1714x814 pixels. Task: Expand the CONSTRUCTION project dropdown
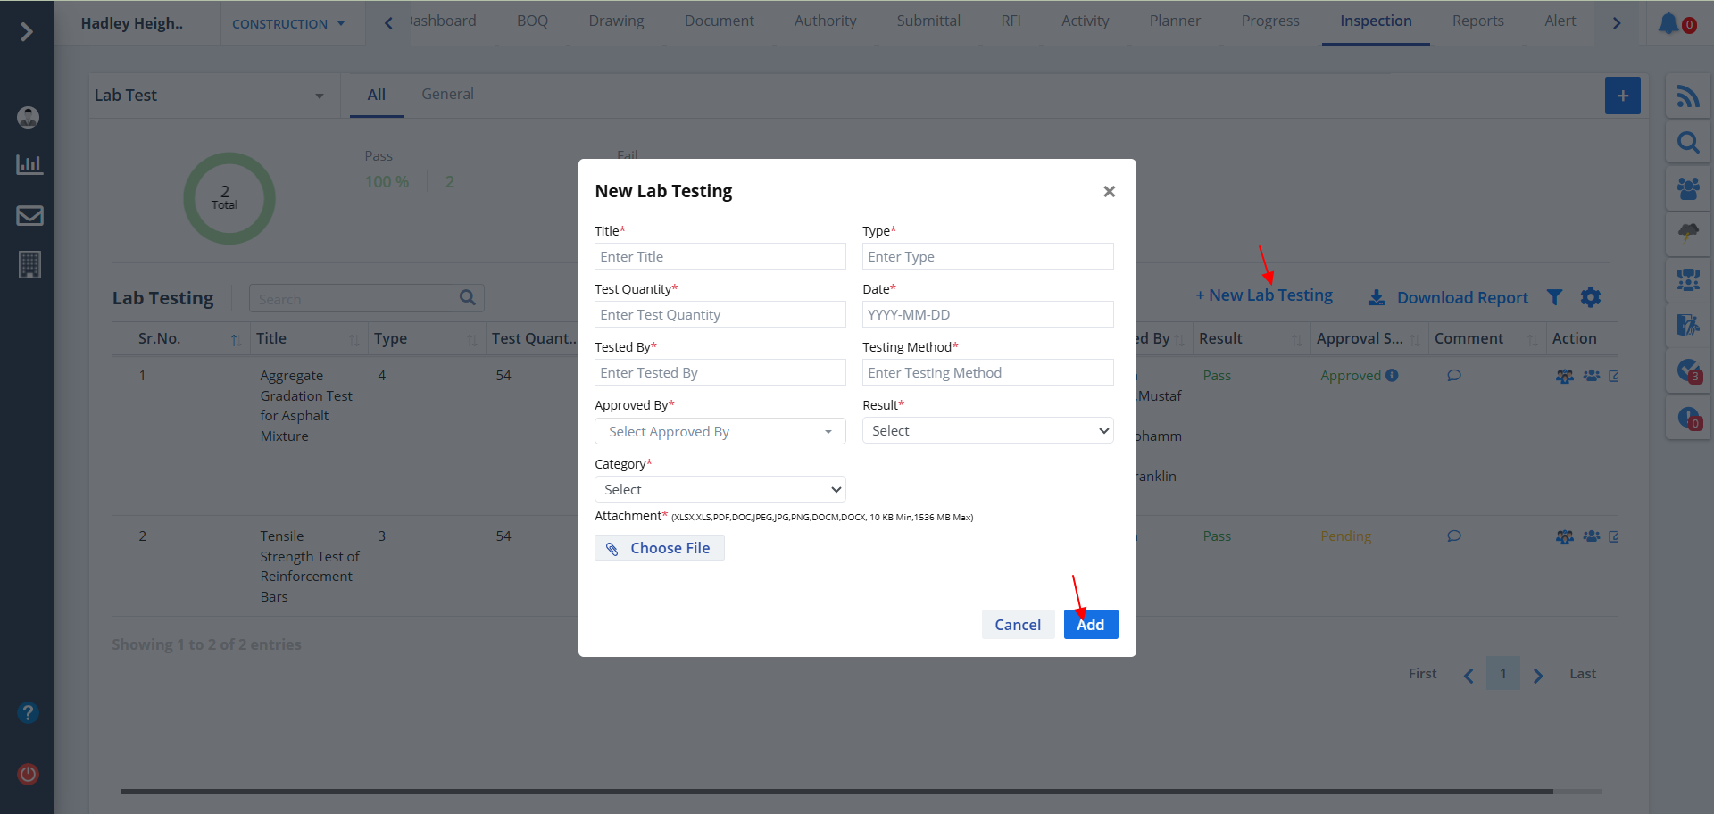[x=288, y=24]
